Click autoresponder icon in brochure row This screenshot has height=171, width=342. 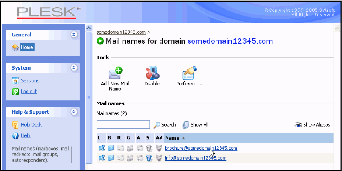click(x=140, y=148)
